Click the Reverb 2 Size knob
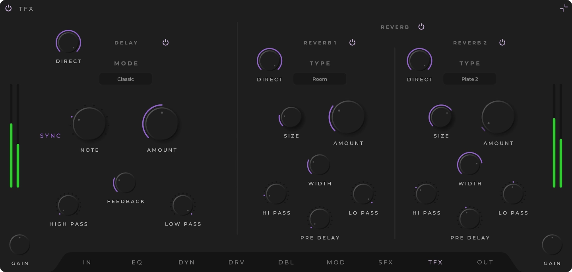The height and width of the screenshot is (272, 572). click(441, 118)
